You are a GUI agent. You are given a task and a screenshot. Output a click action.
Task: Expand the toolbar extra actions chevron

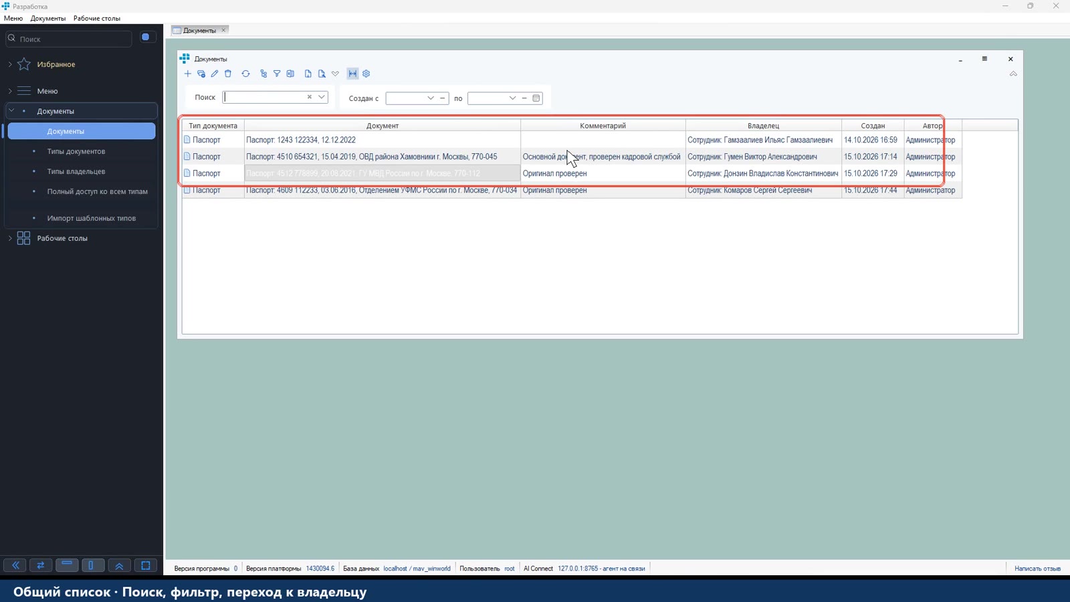tap(335, 74)
